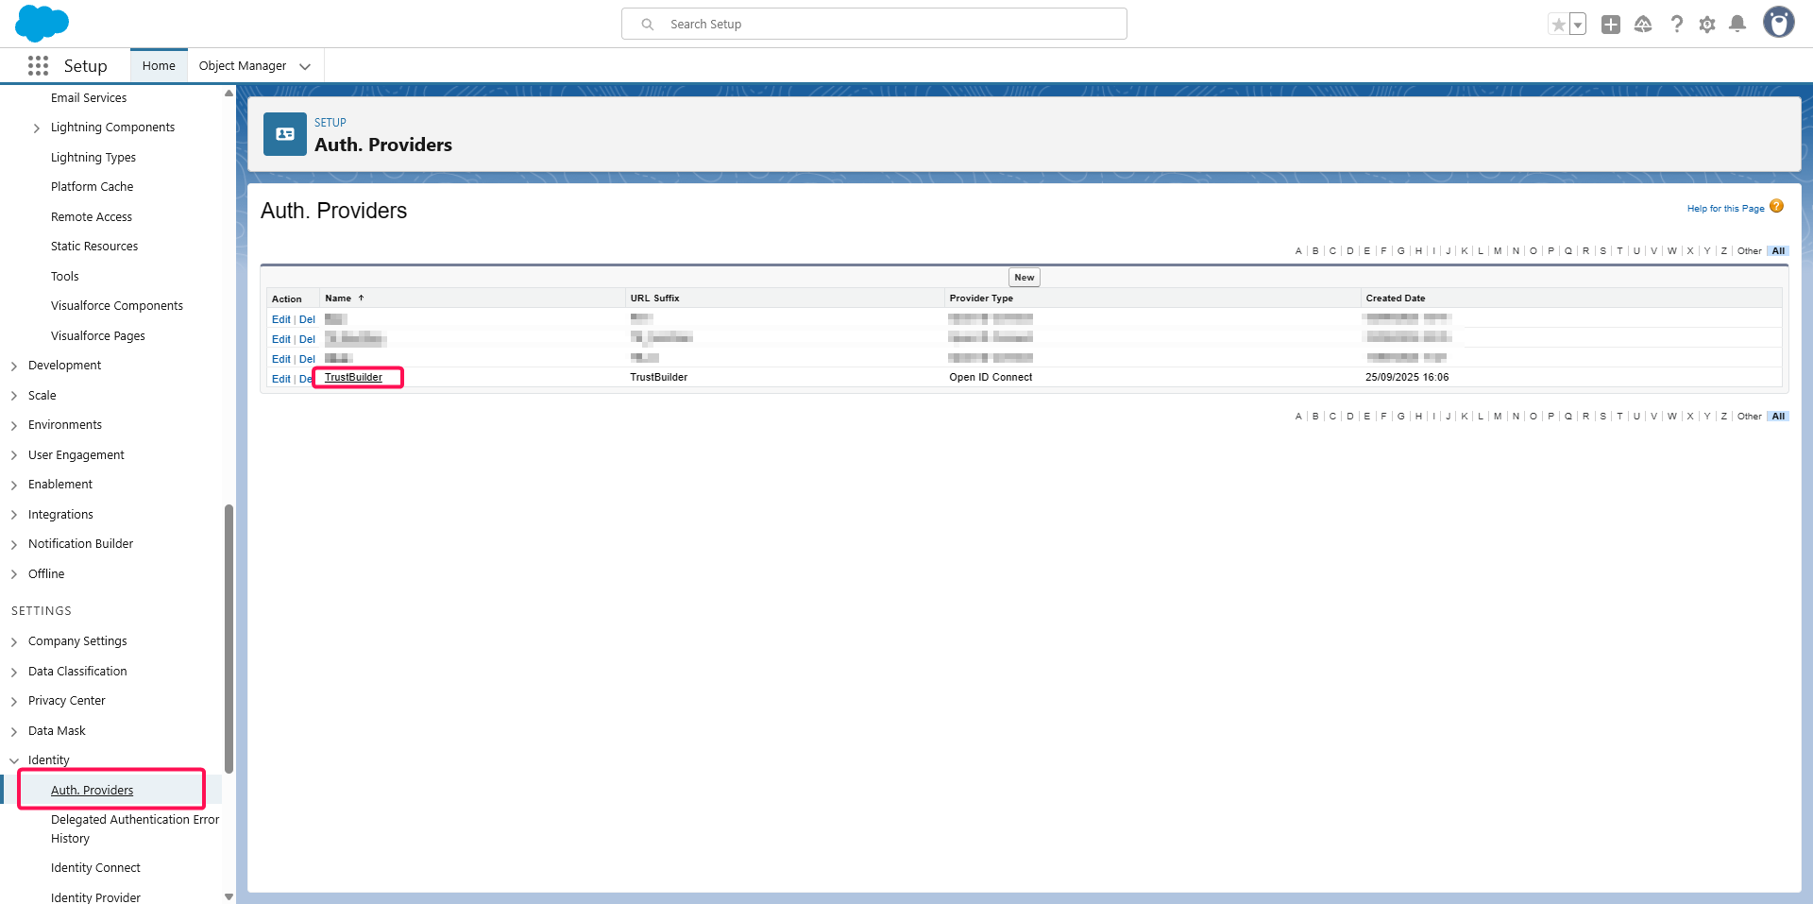Open the TrustBuilder auth provider link
Screen dimensions: 1813x904
point(353,378)
